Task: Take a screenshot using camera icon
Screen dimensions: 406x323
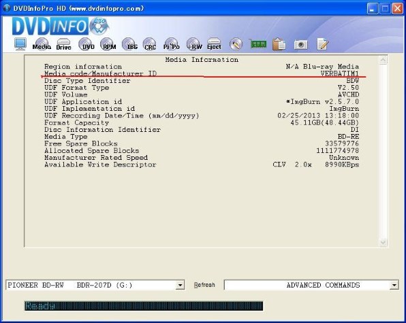Action: tap(300, 44)
